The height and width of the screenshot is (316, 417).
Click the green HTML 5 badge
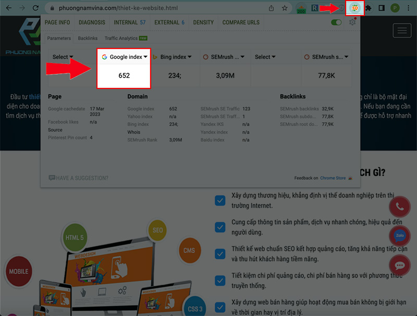point(75,237)
